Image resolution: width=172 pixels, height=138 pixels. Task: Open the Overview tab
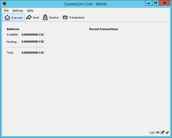click(14, 17)
